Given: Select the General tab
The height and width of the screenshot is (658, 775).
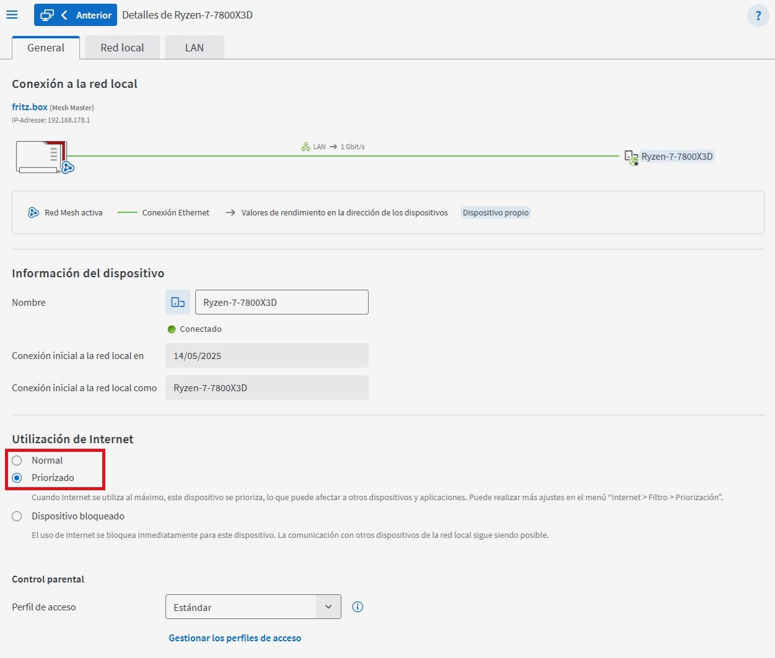Looking at the screenshot, I should pos(46,48).
